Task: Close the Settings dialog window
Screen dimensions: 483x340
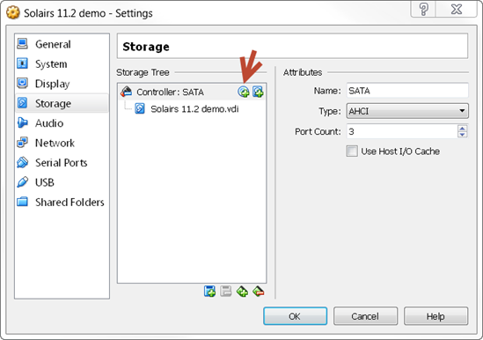Action: point(457,10)
